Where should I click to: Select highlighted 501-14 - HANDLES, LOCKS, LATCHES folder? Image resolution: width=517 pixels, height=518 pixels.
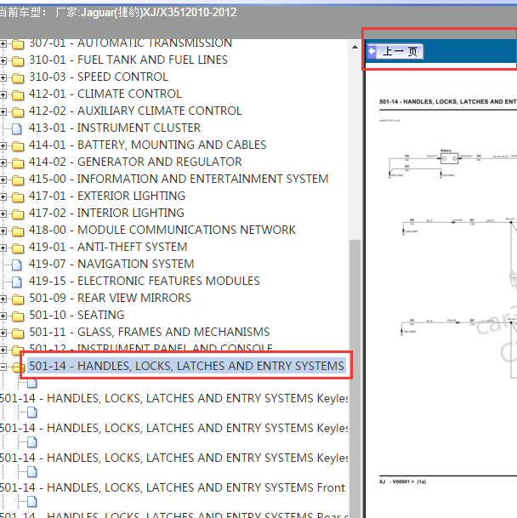[x=186, y=366]
